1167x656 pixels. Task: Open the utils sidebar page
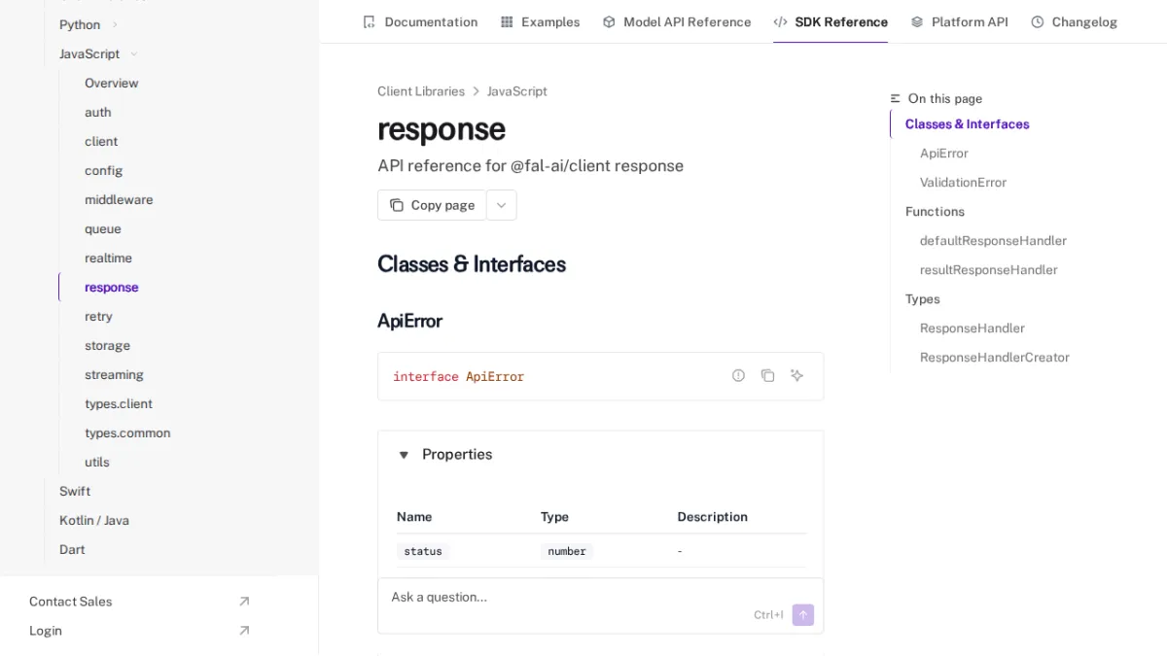97,462
